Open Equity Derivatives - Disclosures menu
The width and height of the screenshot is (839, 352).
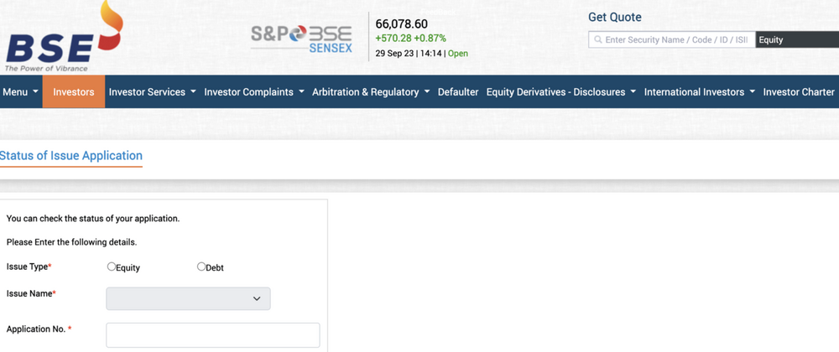click(x=560, y=92)
